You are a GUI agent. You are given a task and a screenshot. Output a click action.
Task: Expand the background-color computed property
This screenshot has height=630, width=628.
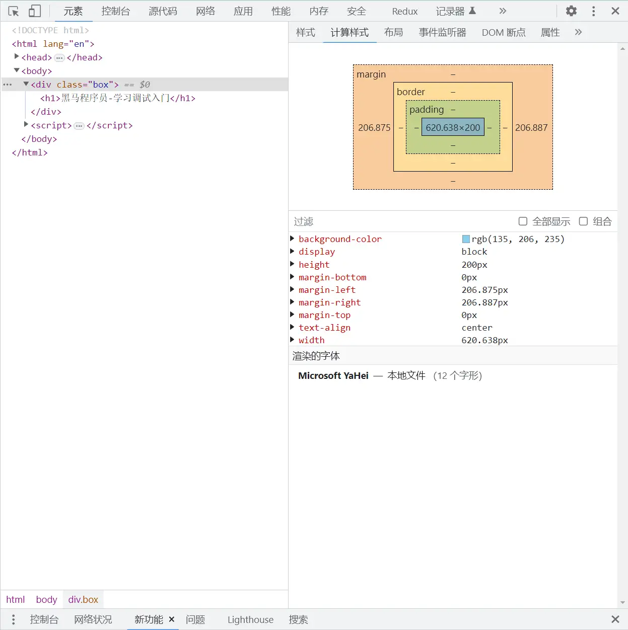[x=292, y=239]
